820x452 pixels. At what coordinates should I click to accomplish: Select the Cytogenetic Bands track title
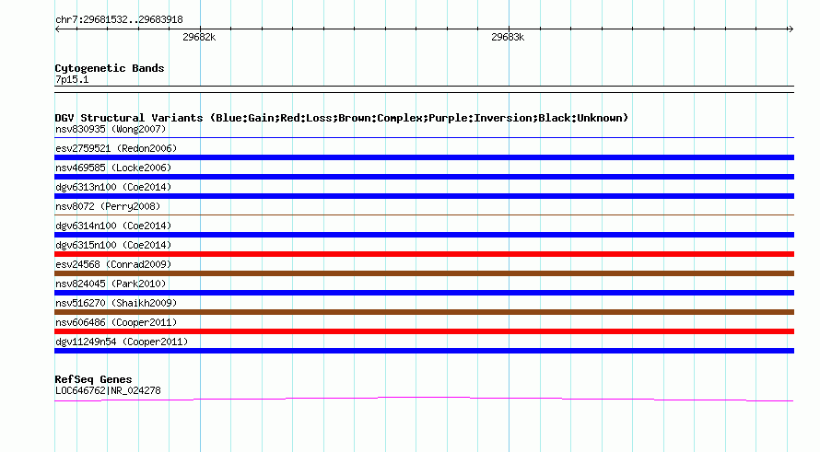pyautogui.click(x=110, y=68)
